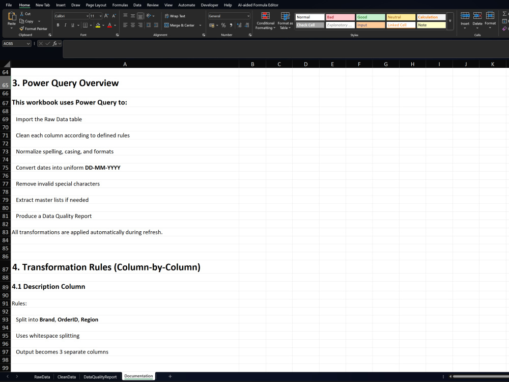Decrease decimal places
The image size is (509, 382).
(x=247, y=25)
